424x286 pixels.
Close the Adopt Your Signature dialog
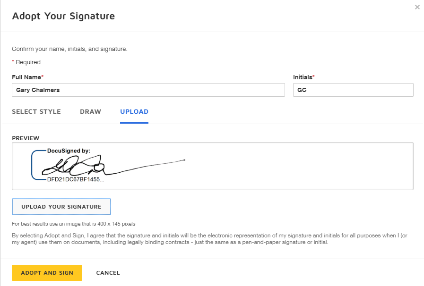coord(417,7)
